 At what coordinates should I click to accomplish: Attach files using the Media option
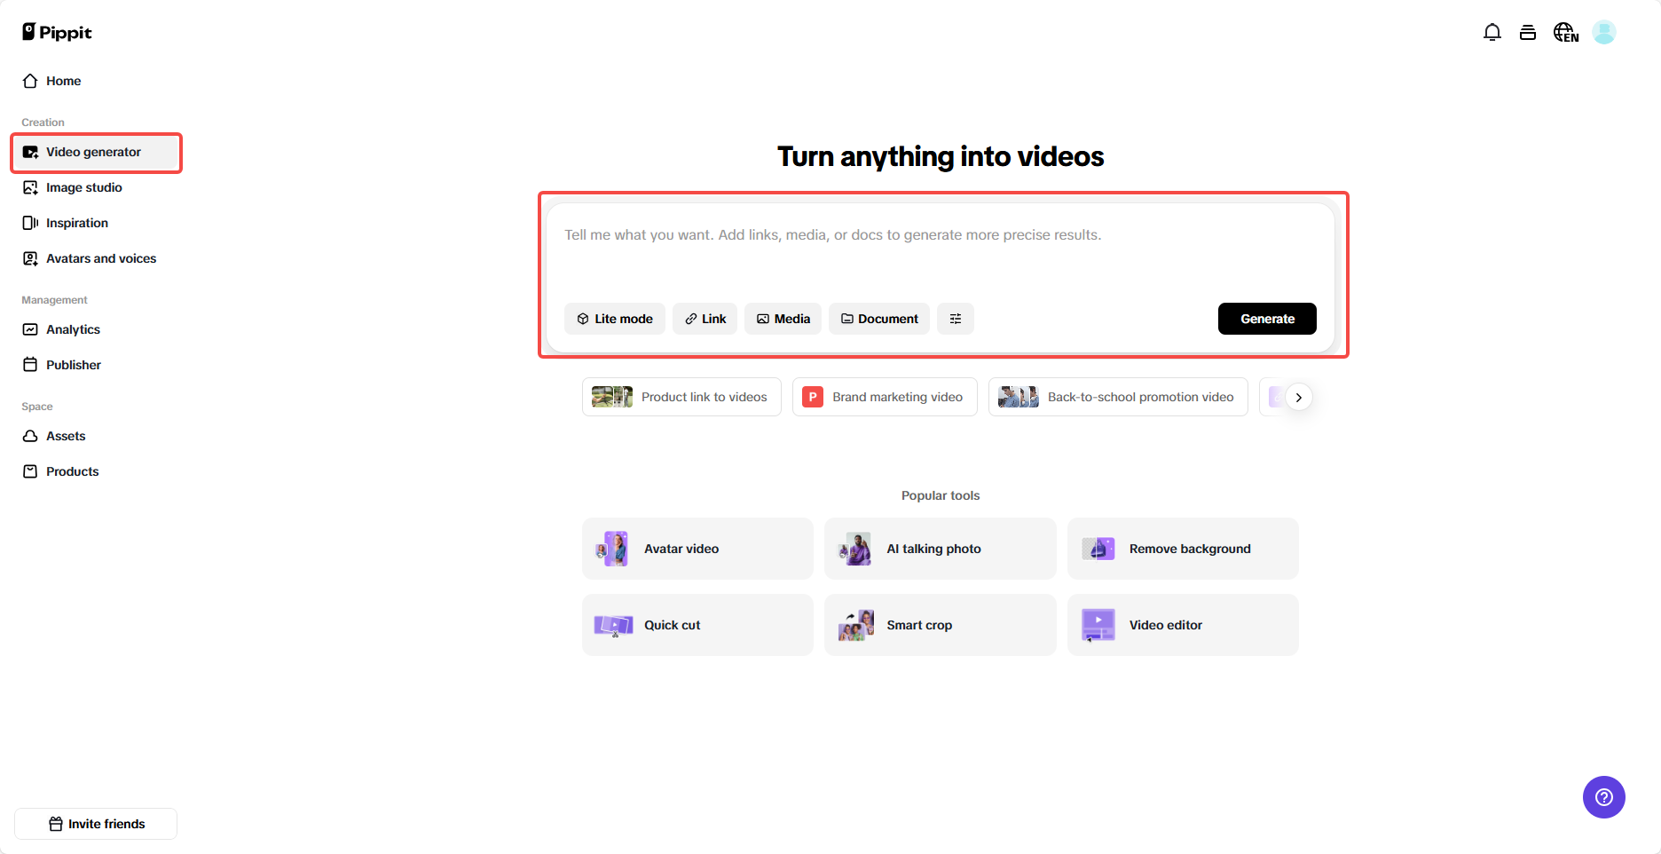783,318
